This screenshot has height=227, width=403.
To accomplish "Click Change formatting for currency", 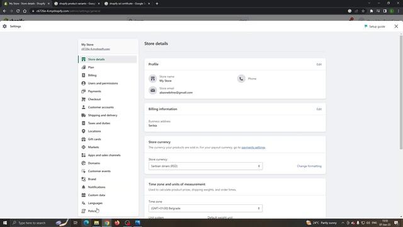I will pos(309,166).
